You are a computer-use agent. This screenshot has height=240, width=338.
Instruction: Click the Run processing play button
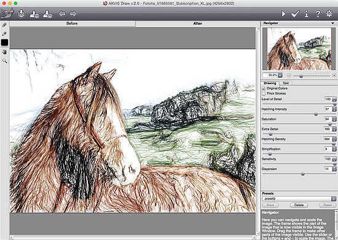(283, 14)
